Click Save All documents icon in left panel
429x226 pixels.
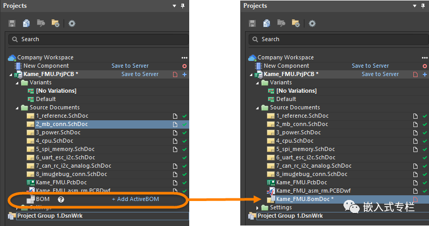click(26, 23)
